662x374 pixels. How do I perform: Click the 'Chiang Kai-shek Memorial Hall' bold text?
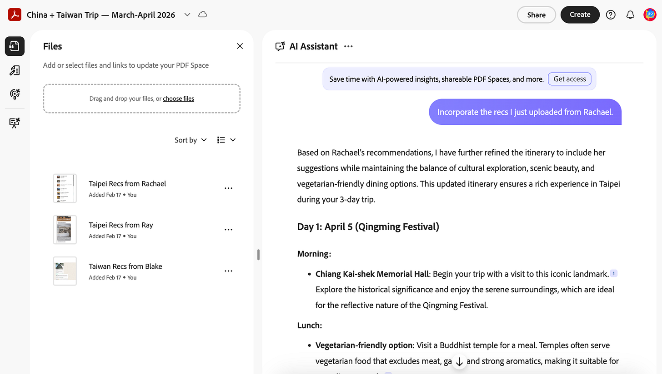tap(372, 274)
